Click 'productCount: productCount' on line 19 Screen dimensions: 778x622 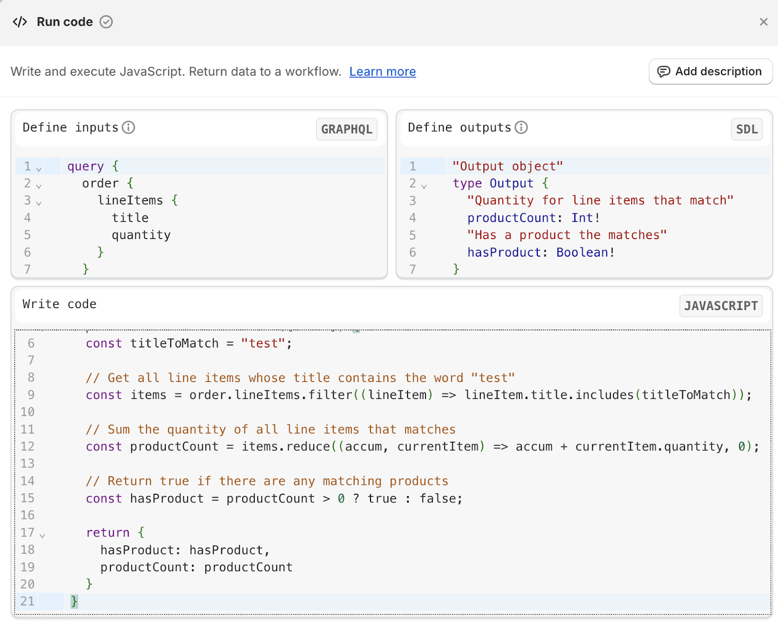tap(196, 567)
